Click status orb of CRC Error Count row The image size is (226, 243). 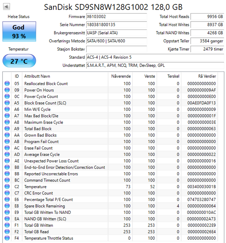click(7, 193)
